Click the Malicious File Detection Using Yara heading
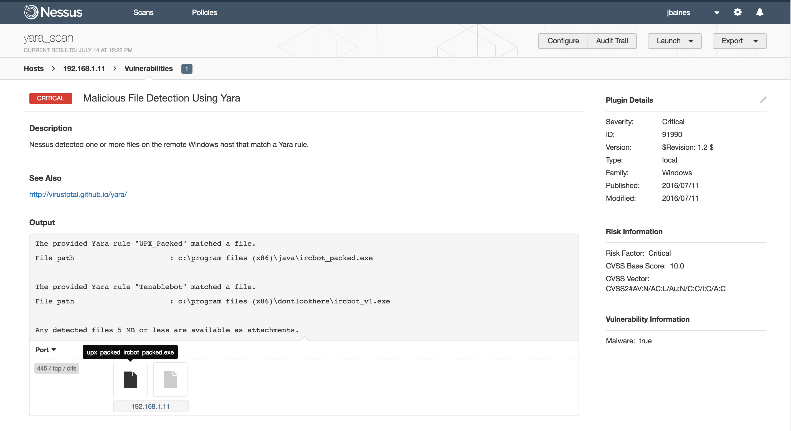The image size is (791, 431). (161, 98)
